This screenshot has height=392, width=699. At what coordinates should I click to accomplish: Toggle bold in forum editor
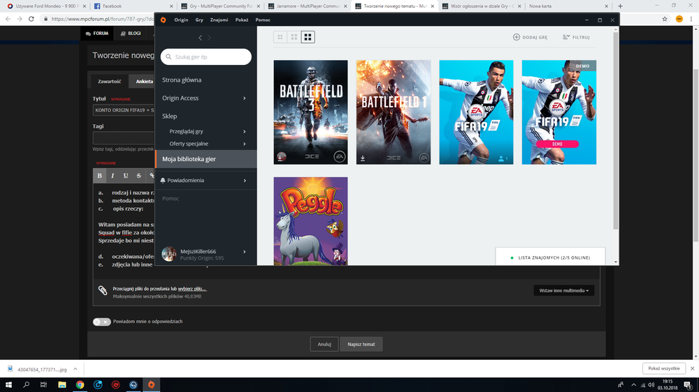99,176
